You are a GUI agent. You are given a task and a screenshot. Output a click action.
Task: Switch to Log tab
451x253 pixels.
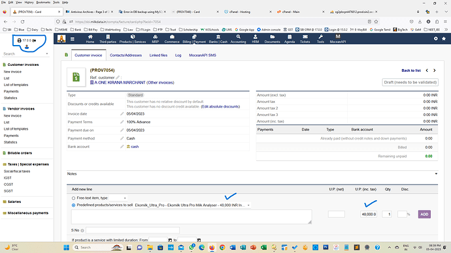[x=178, y=55]
